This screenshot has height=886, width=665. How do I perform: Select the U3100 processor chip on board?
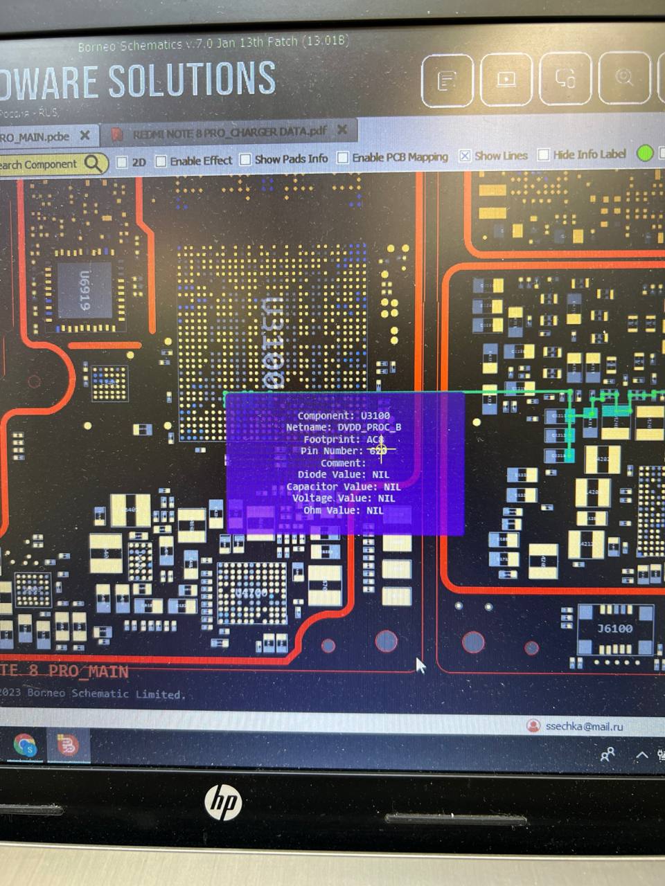point(273,342)
